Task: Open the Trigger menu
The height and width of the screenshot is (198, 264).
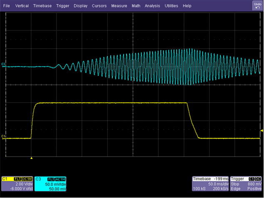Action: 63,6
